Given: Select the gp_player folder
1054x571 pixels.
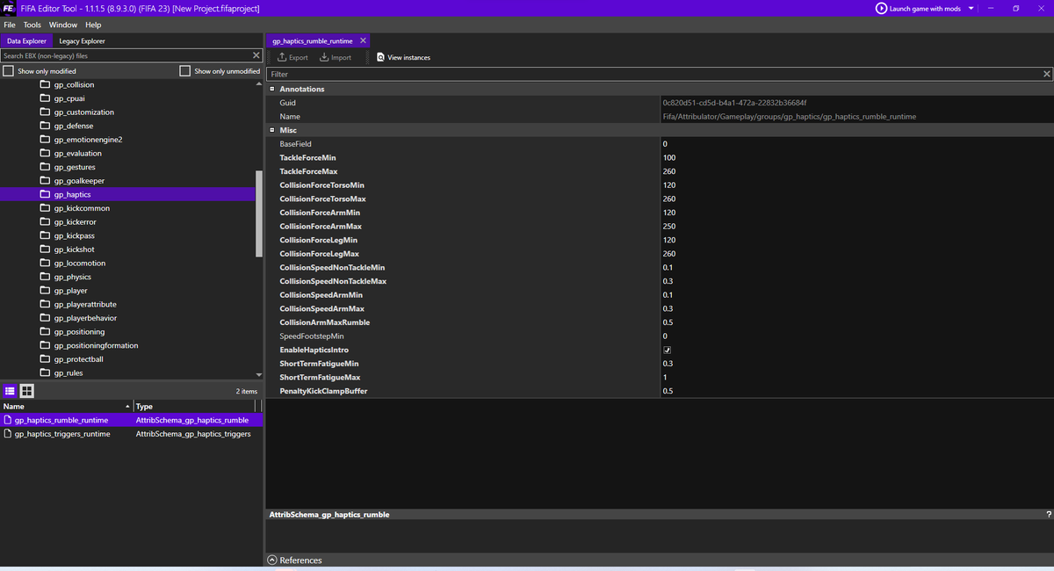Looking at the screenshot, I should point(70,291).
